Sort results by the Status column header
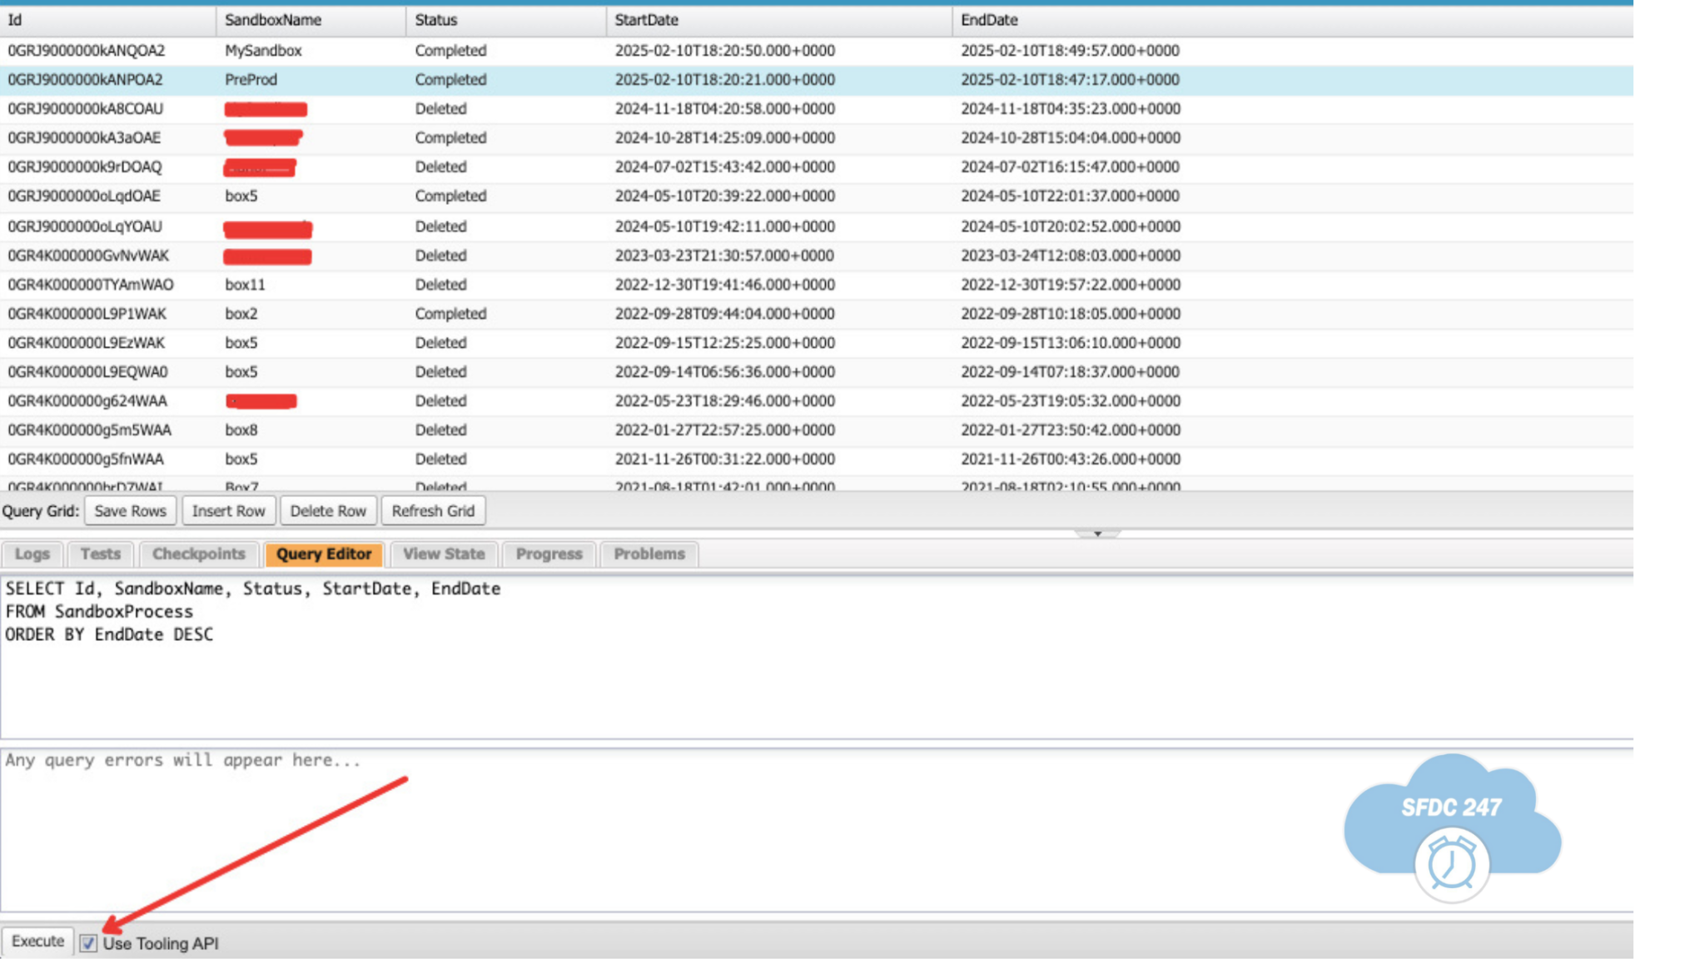1705x959 pixels. coord(435,19)
